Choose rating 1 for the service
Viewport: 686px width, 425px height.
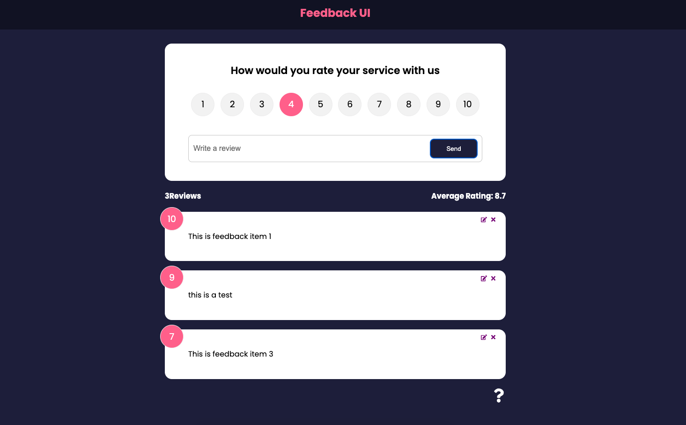pyautogui.click(x=203, y=104)
